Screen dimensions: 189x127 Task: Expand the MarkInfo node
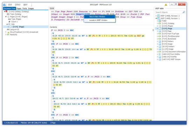click(x=6, y=35)
